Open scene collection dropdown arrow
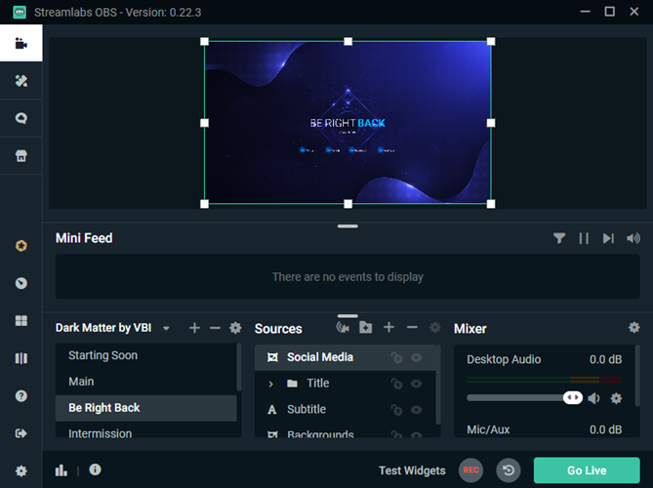Screen dimensions: 653x488 coord(166,329)
